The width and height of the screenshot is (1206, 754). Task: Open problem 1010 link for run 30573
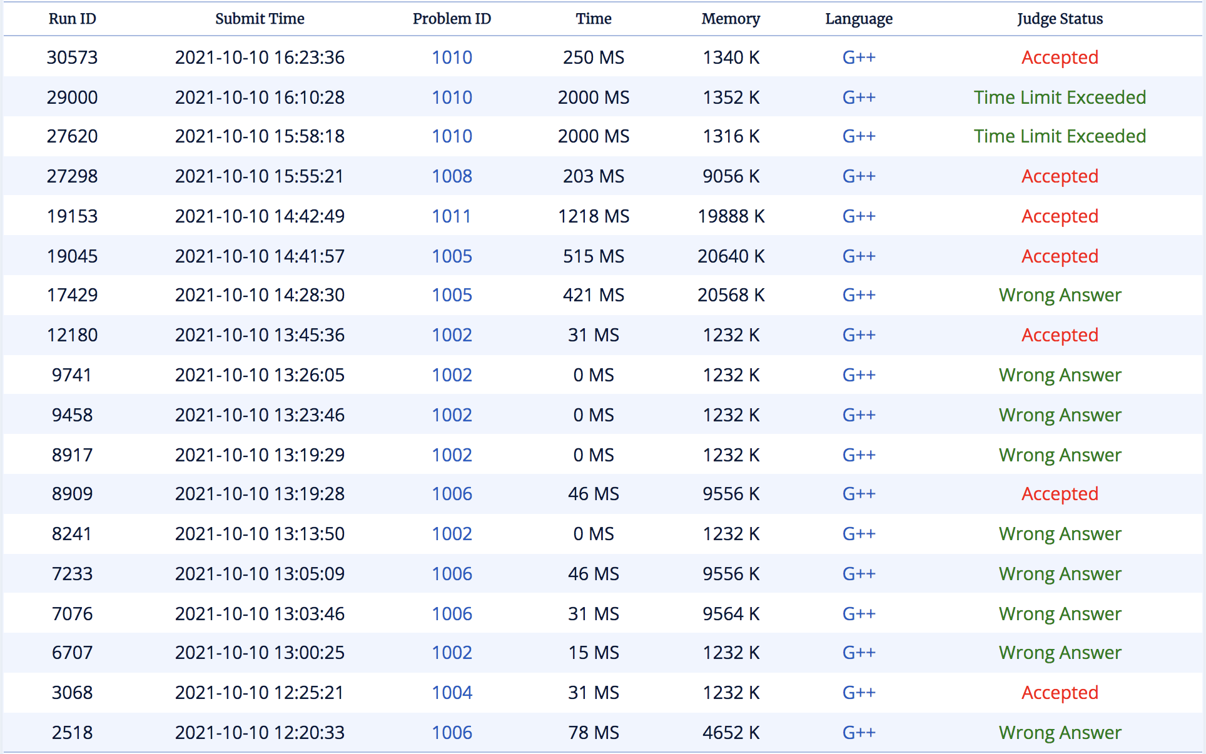tap(452, 58)
